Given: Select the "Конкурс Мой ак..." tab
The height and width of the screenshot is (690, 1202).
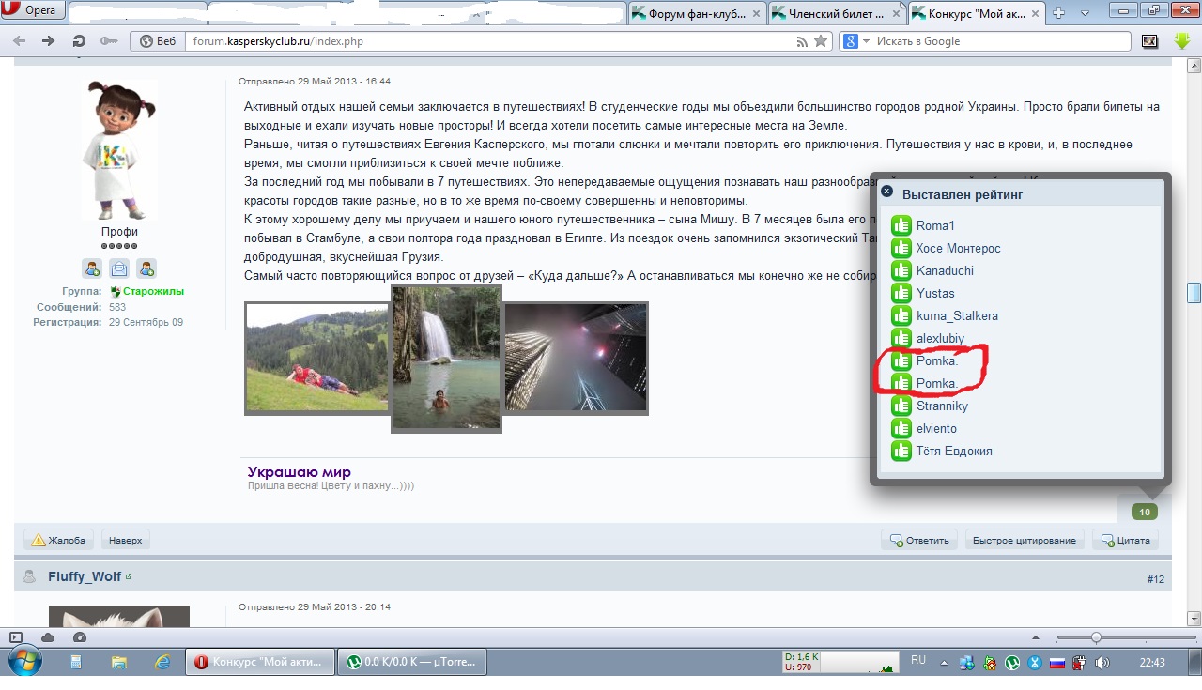Looking at the screenshot, I should coord(978,13).
